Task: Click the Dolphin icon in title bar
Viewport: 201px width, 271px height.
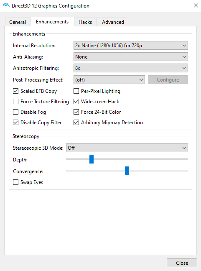Action: [6, 5]
